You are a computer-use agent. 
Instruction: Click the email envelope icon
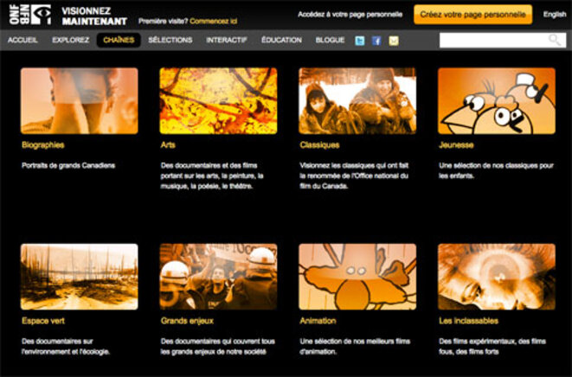[394, 41]
